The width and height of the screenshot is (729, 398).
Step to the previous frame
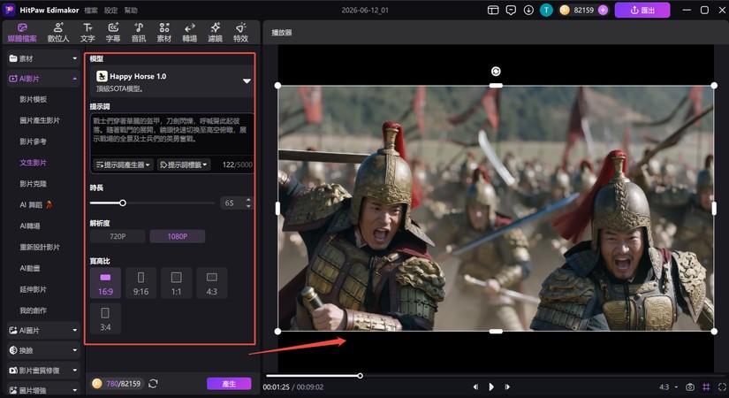tap(475, 387)
